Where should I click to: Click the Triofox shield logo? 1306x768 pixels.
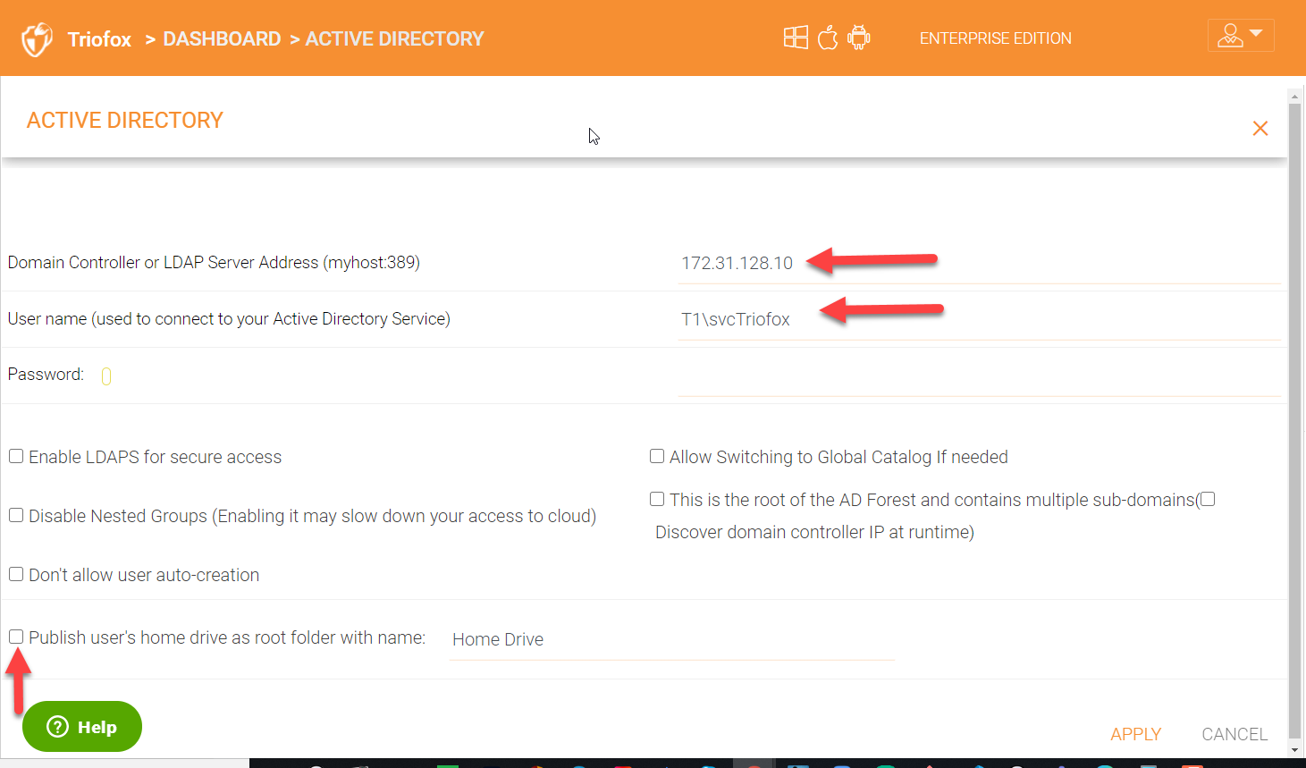coord(37,39)
